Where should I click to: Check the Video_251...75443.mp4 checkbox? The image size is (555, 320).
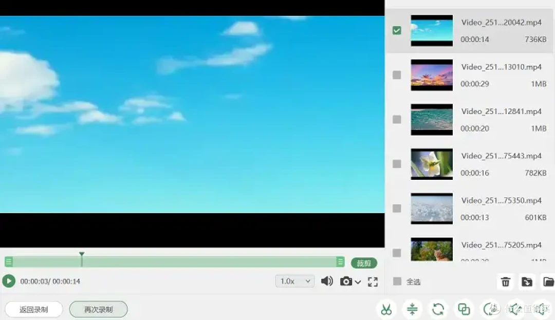pos(397,164)
